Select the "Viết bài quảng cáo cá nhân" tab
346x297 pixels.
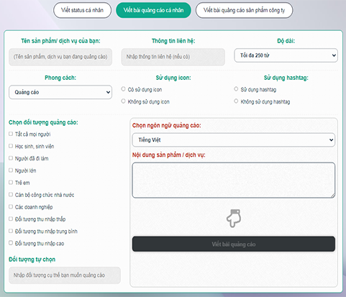153,10
